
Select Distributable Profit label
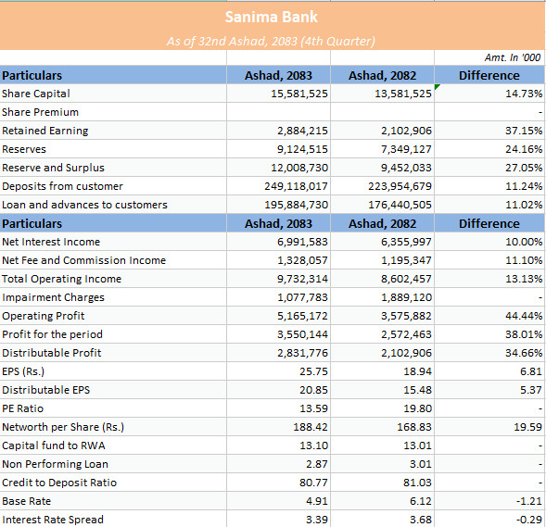click(x=52, y=353)
